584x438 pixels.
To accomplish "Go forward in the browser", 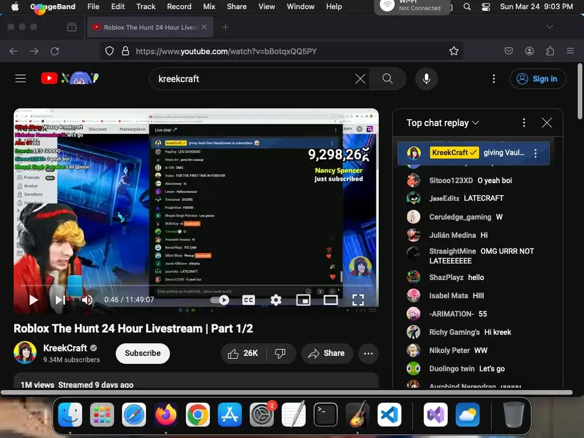I will point(34,51).
